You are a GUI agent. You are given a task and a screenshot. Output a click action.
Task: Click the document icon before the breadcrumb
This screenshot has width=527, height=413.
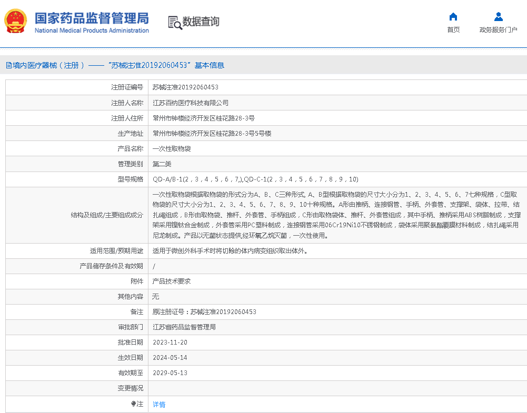6,65
